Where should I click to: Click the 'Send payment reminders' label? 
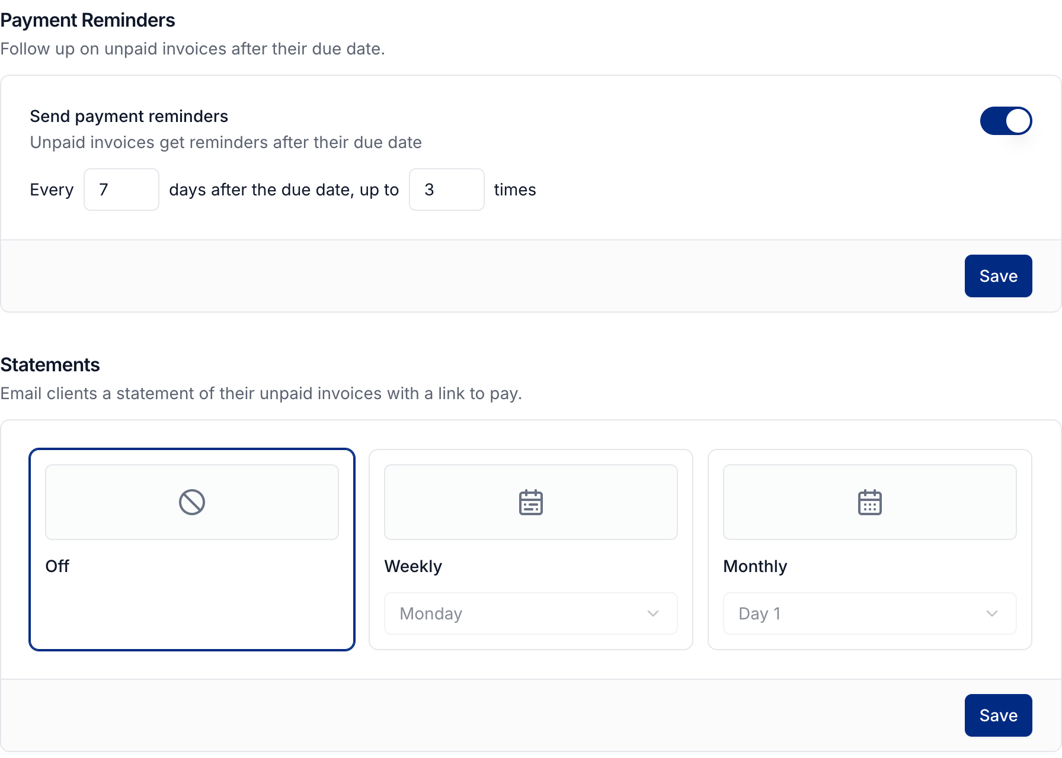pos(129,116)
